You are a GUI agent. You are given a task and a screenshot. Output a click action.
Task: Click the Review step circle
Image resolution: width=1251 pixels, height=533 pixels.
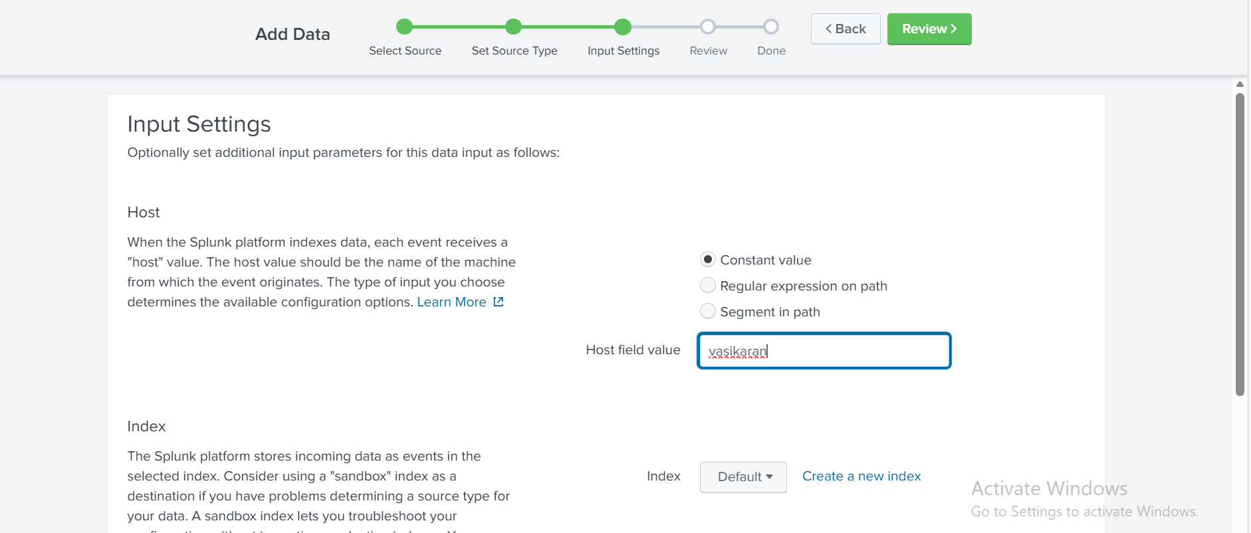click(708, 27)
